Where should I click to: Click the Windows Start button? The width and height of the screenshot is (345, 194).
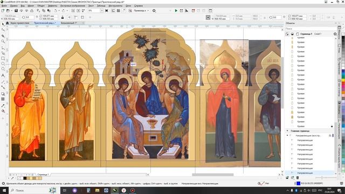point(4,190)
